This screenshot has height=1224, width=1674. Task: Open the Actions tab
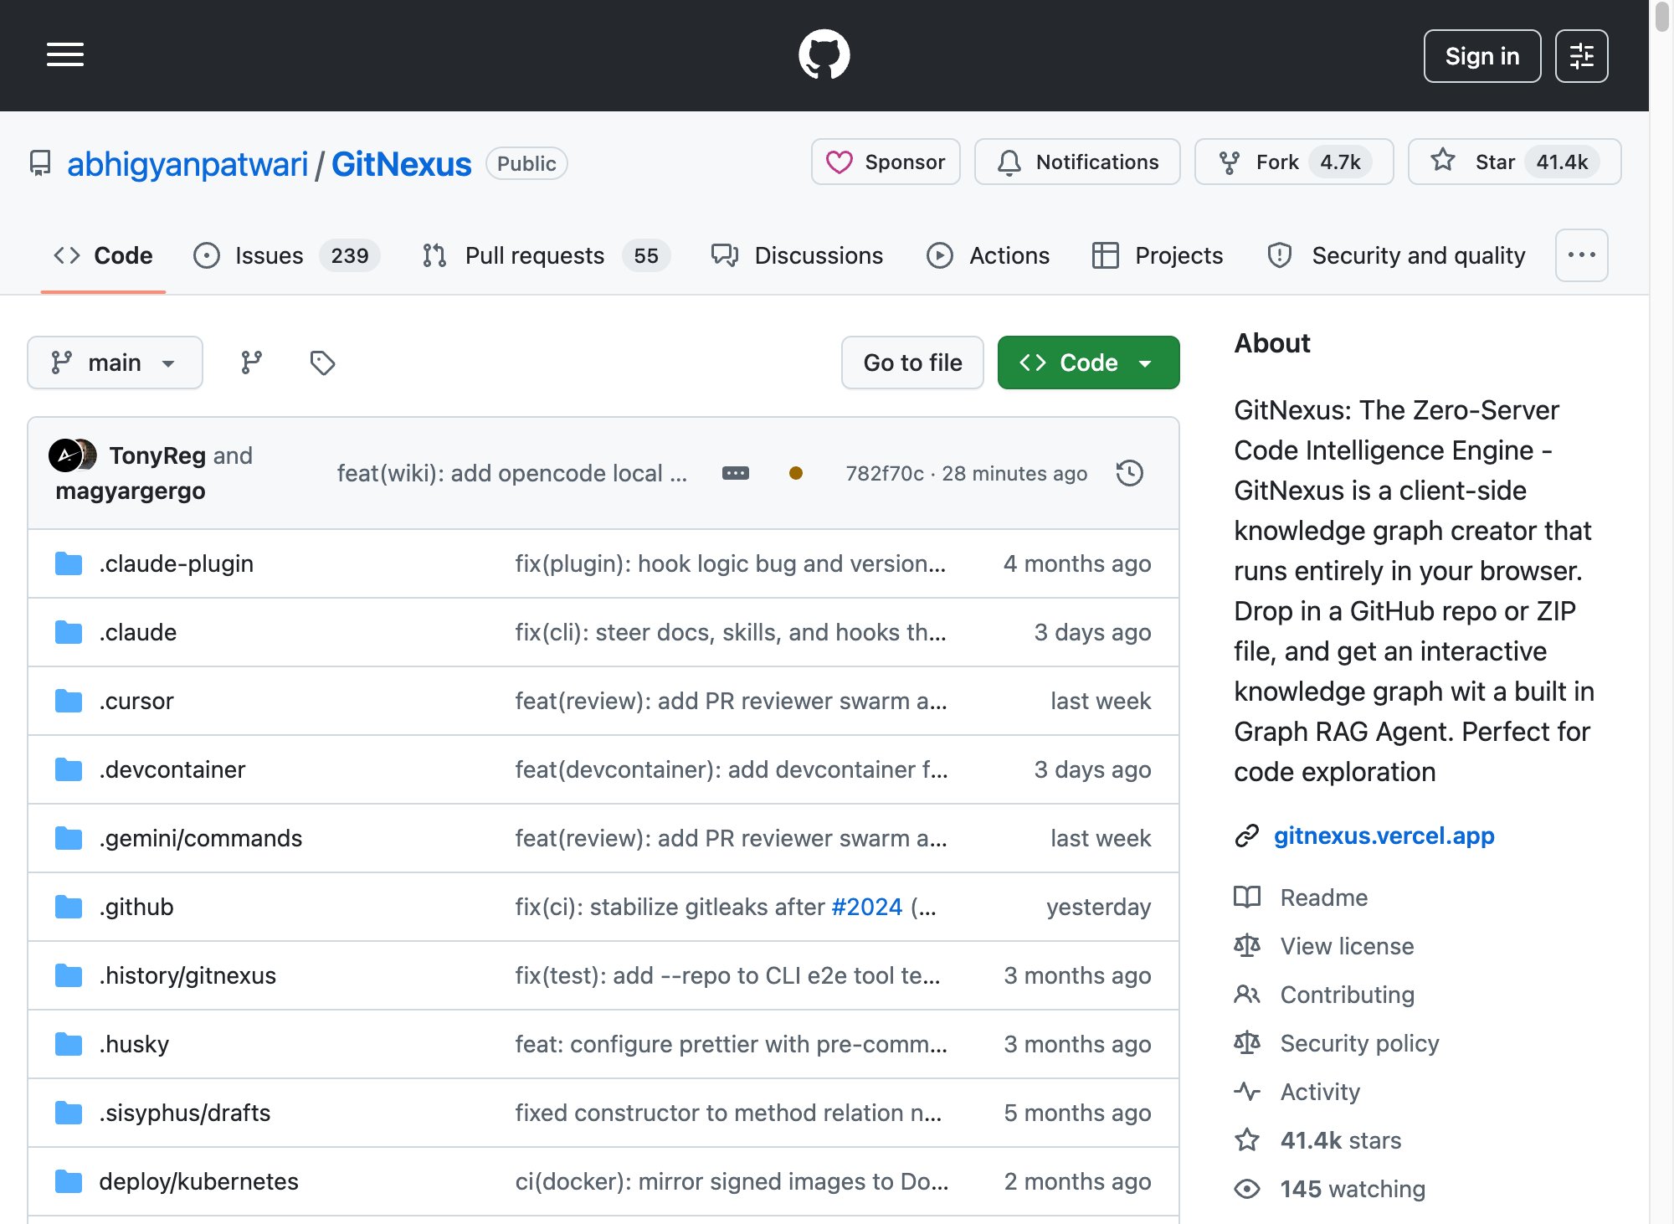988,255
